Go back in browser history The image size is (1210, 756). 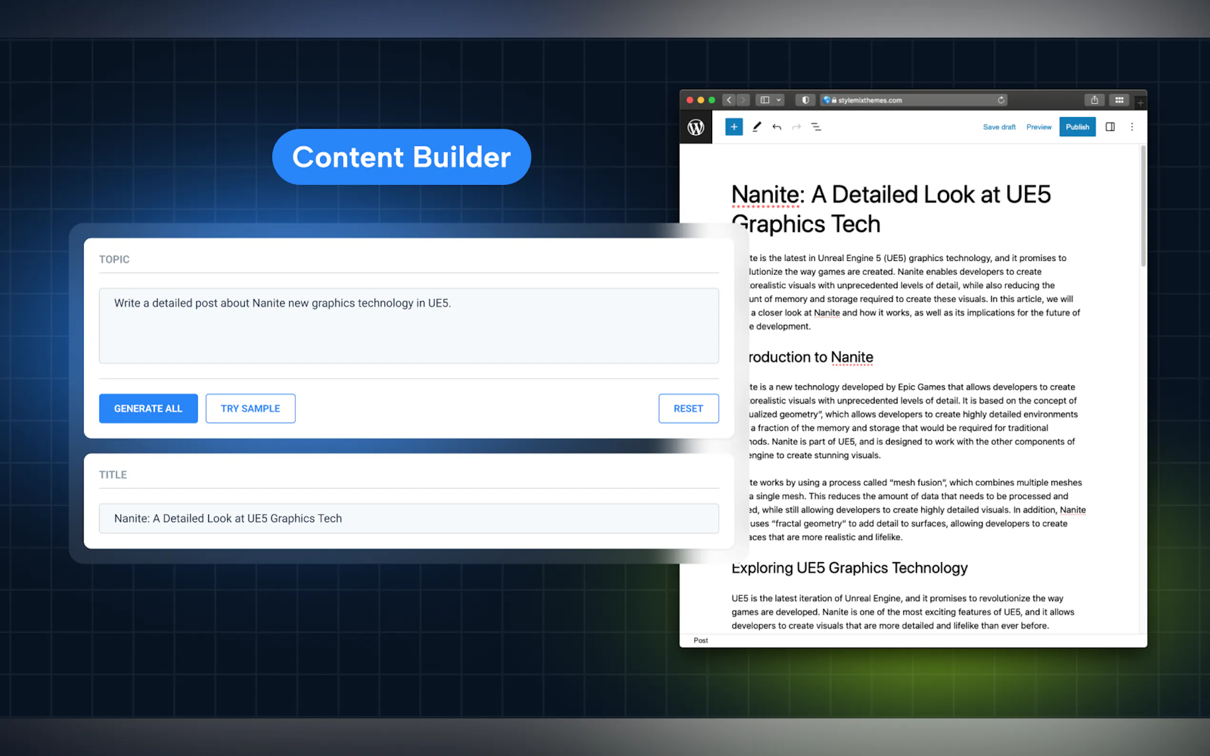tap(729, 100)
